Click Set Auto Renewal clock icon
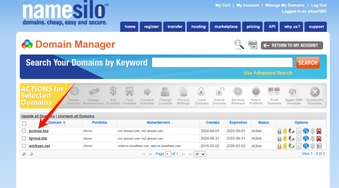339x188 pixels. click(x=238, y=92)
